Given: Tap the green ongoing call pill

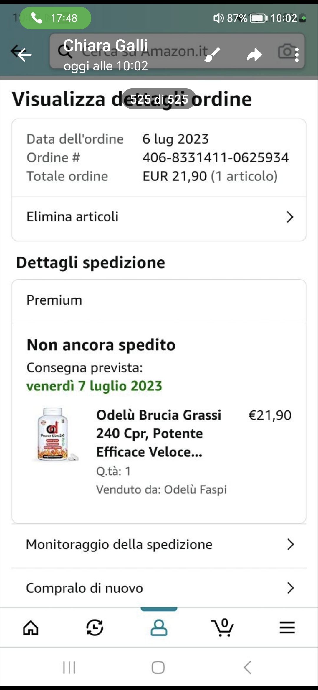Looking at the screenshot, I should pyautogui.click(x=55, y=18).
